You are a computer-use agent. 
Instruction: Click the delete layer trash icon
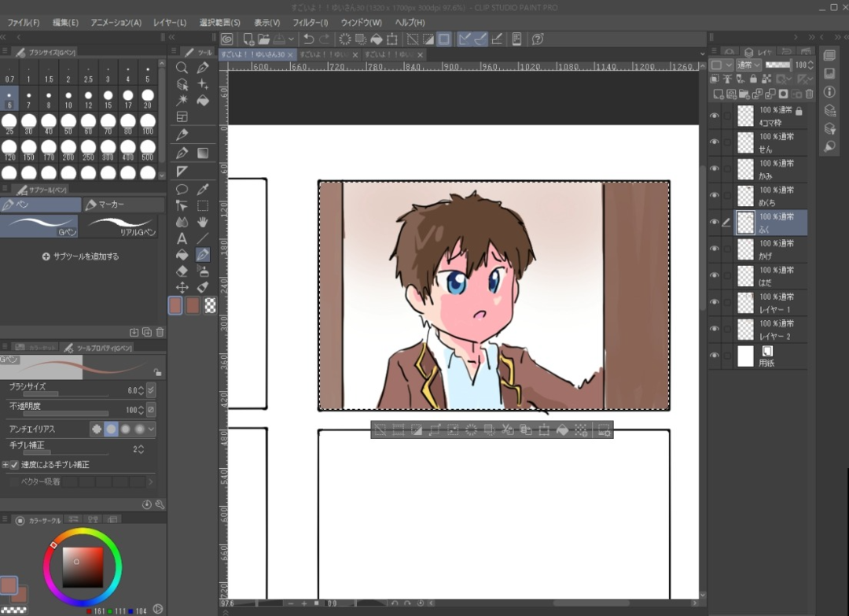pos(810,94)
